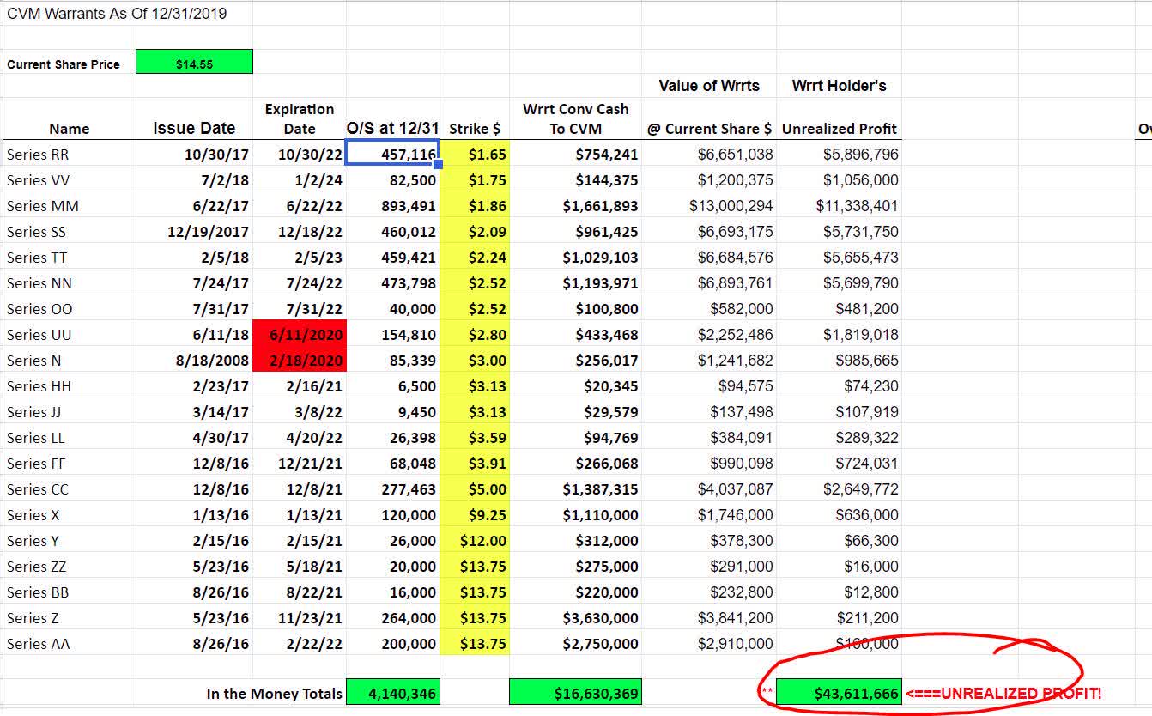1152x716 pixels.
Task: Click the Series ZZ strike cell $13.75
Action: (475, 567)
